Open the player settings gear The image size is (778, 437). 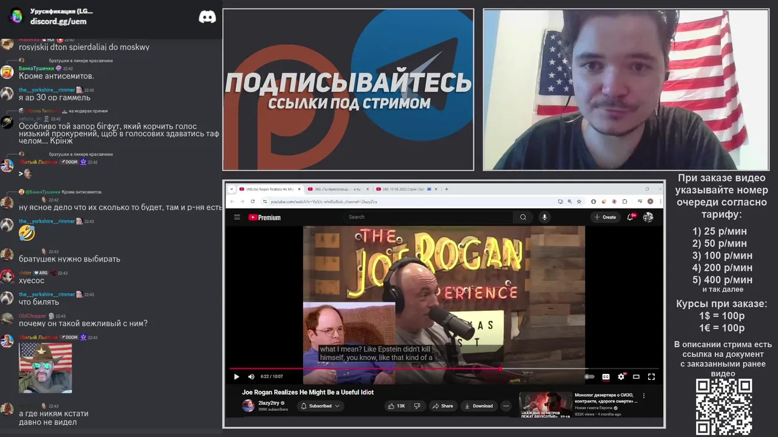tap(621, 376)
